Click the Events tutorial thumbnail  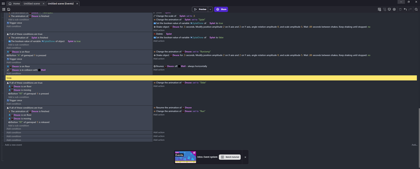point(185,157)
